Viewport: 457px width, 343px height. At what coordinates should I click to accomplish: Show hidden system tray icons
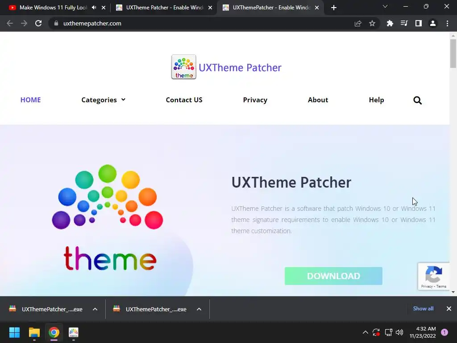pos(365,332)
